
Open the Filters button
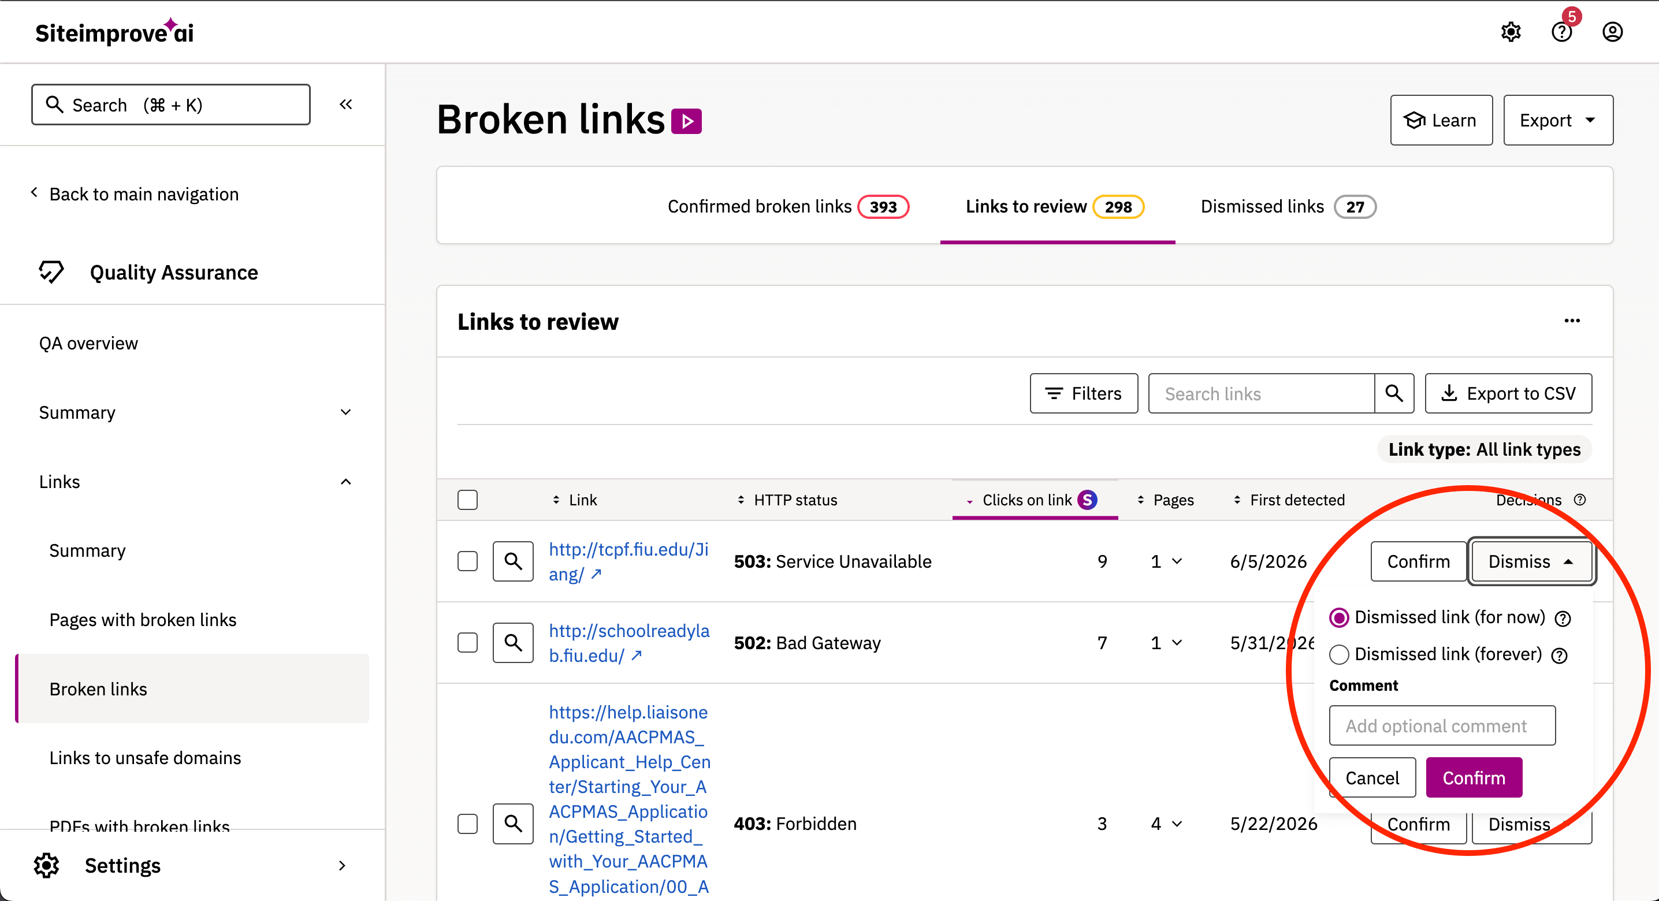click(x=1084, y=393)
